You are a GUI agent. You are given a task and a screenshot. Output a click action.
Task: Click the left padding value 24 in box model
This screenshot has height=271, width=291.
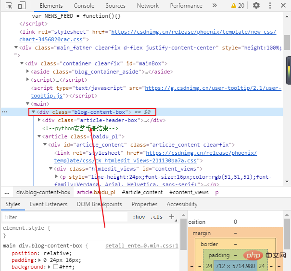[209, 266]
